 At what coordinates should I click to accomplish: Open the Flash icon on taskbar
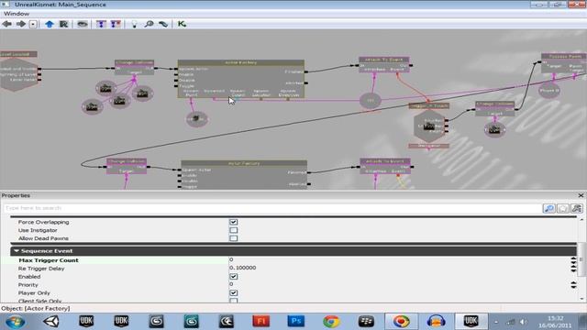point(260,322)
